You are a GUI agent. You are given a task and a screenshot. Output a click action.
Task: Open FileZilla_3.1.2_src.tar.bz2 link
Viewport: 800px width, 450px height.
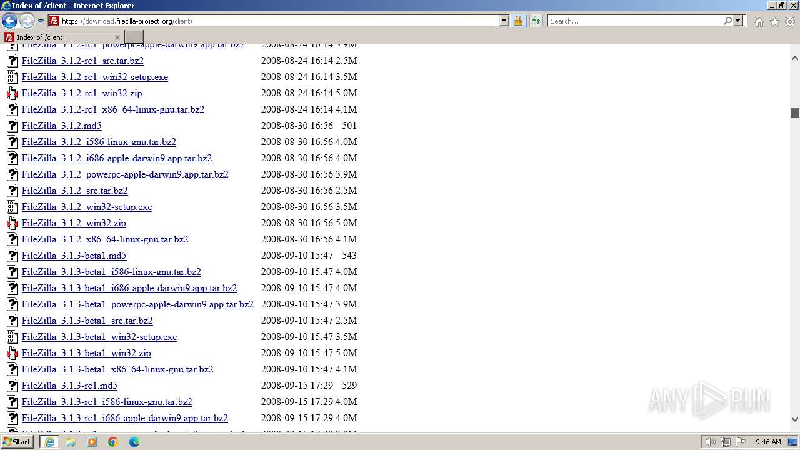coord(74,191)
